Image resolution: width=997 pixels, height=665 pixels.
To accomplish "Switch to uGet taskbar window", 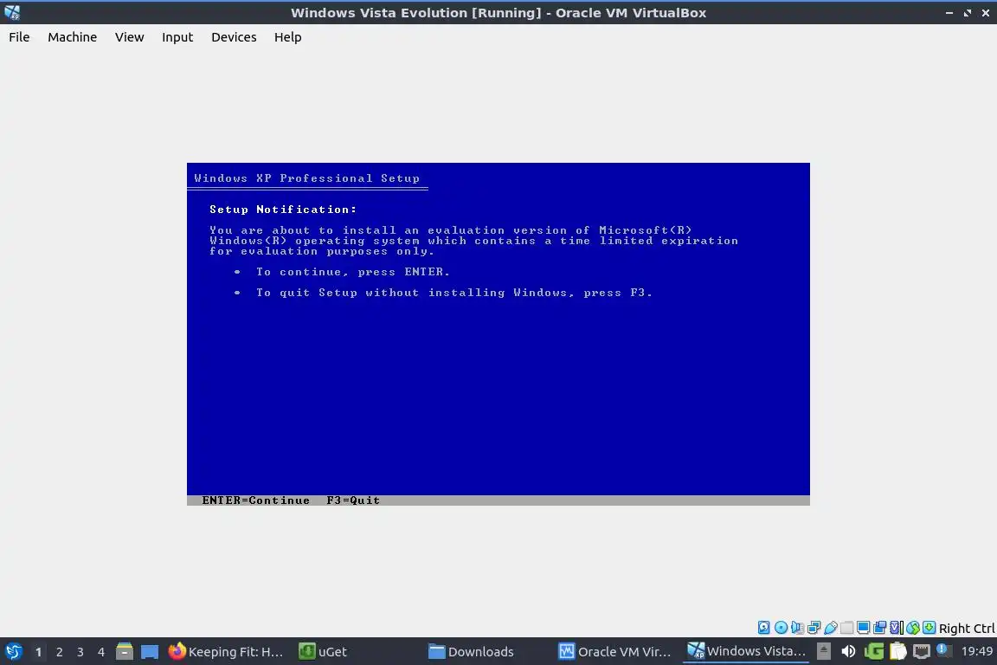I will (x=324, y=651).
